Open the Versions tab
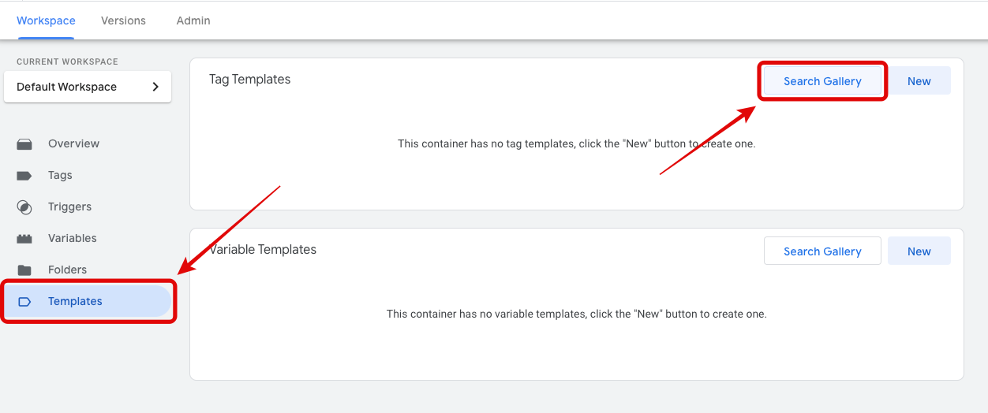This screenshot has width=988, height=413. 123,20
